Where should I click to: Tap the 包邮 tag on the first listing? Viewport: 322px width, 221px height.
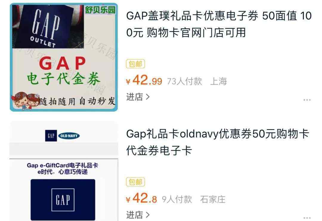pos(135,64)
